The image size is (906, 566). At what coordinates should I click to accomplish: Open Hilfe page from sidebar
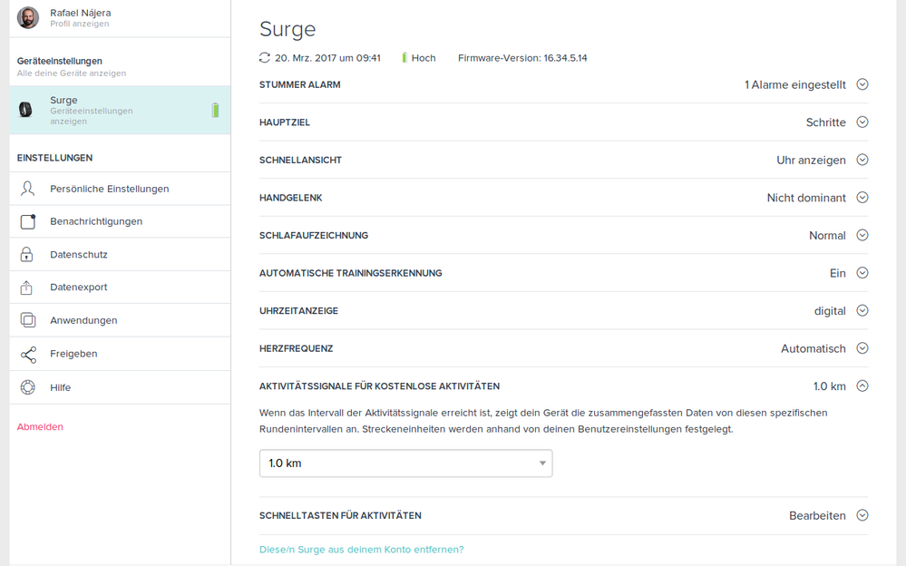121,387
